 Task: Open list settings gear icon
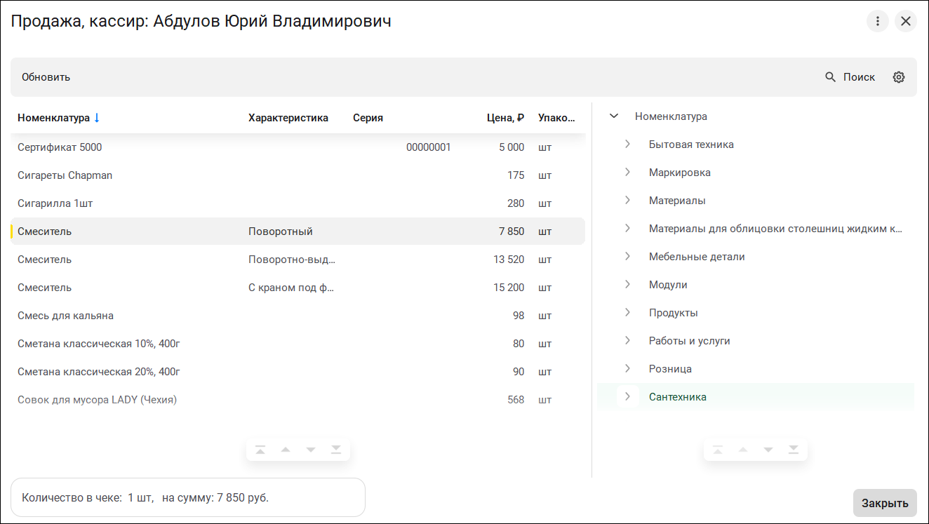[899, 77]
